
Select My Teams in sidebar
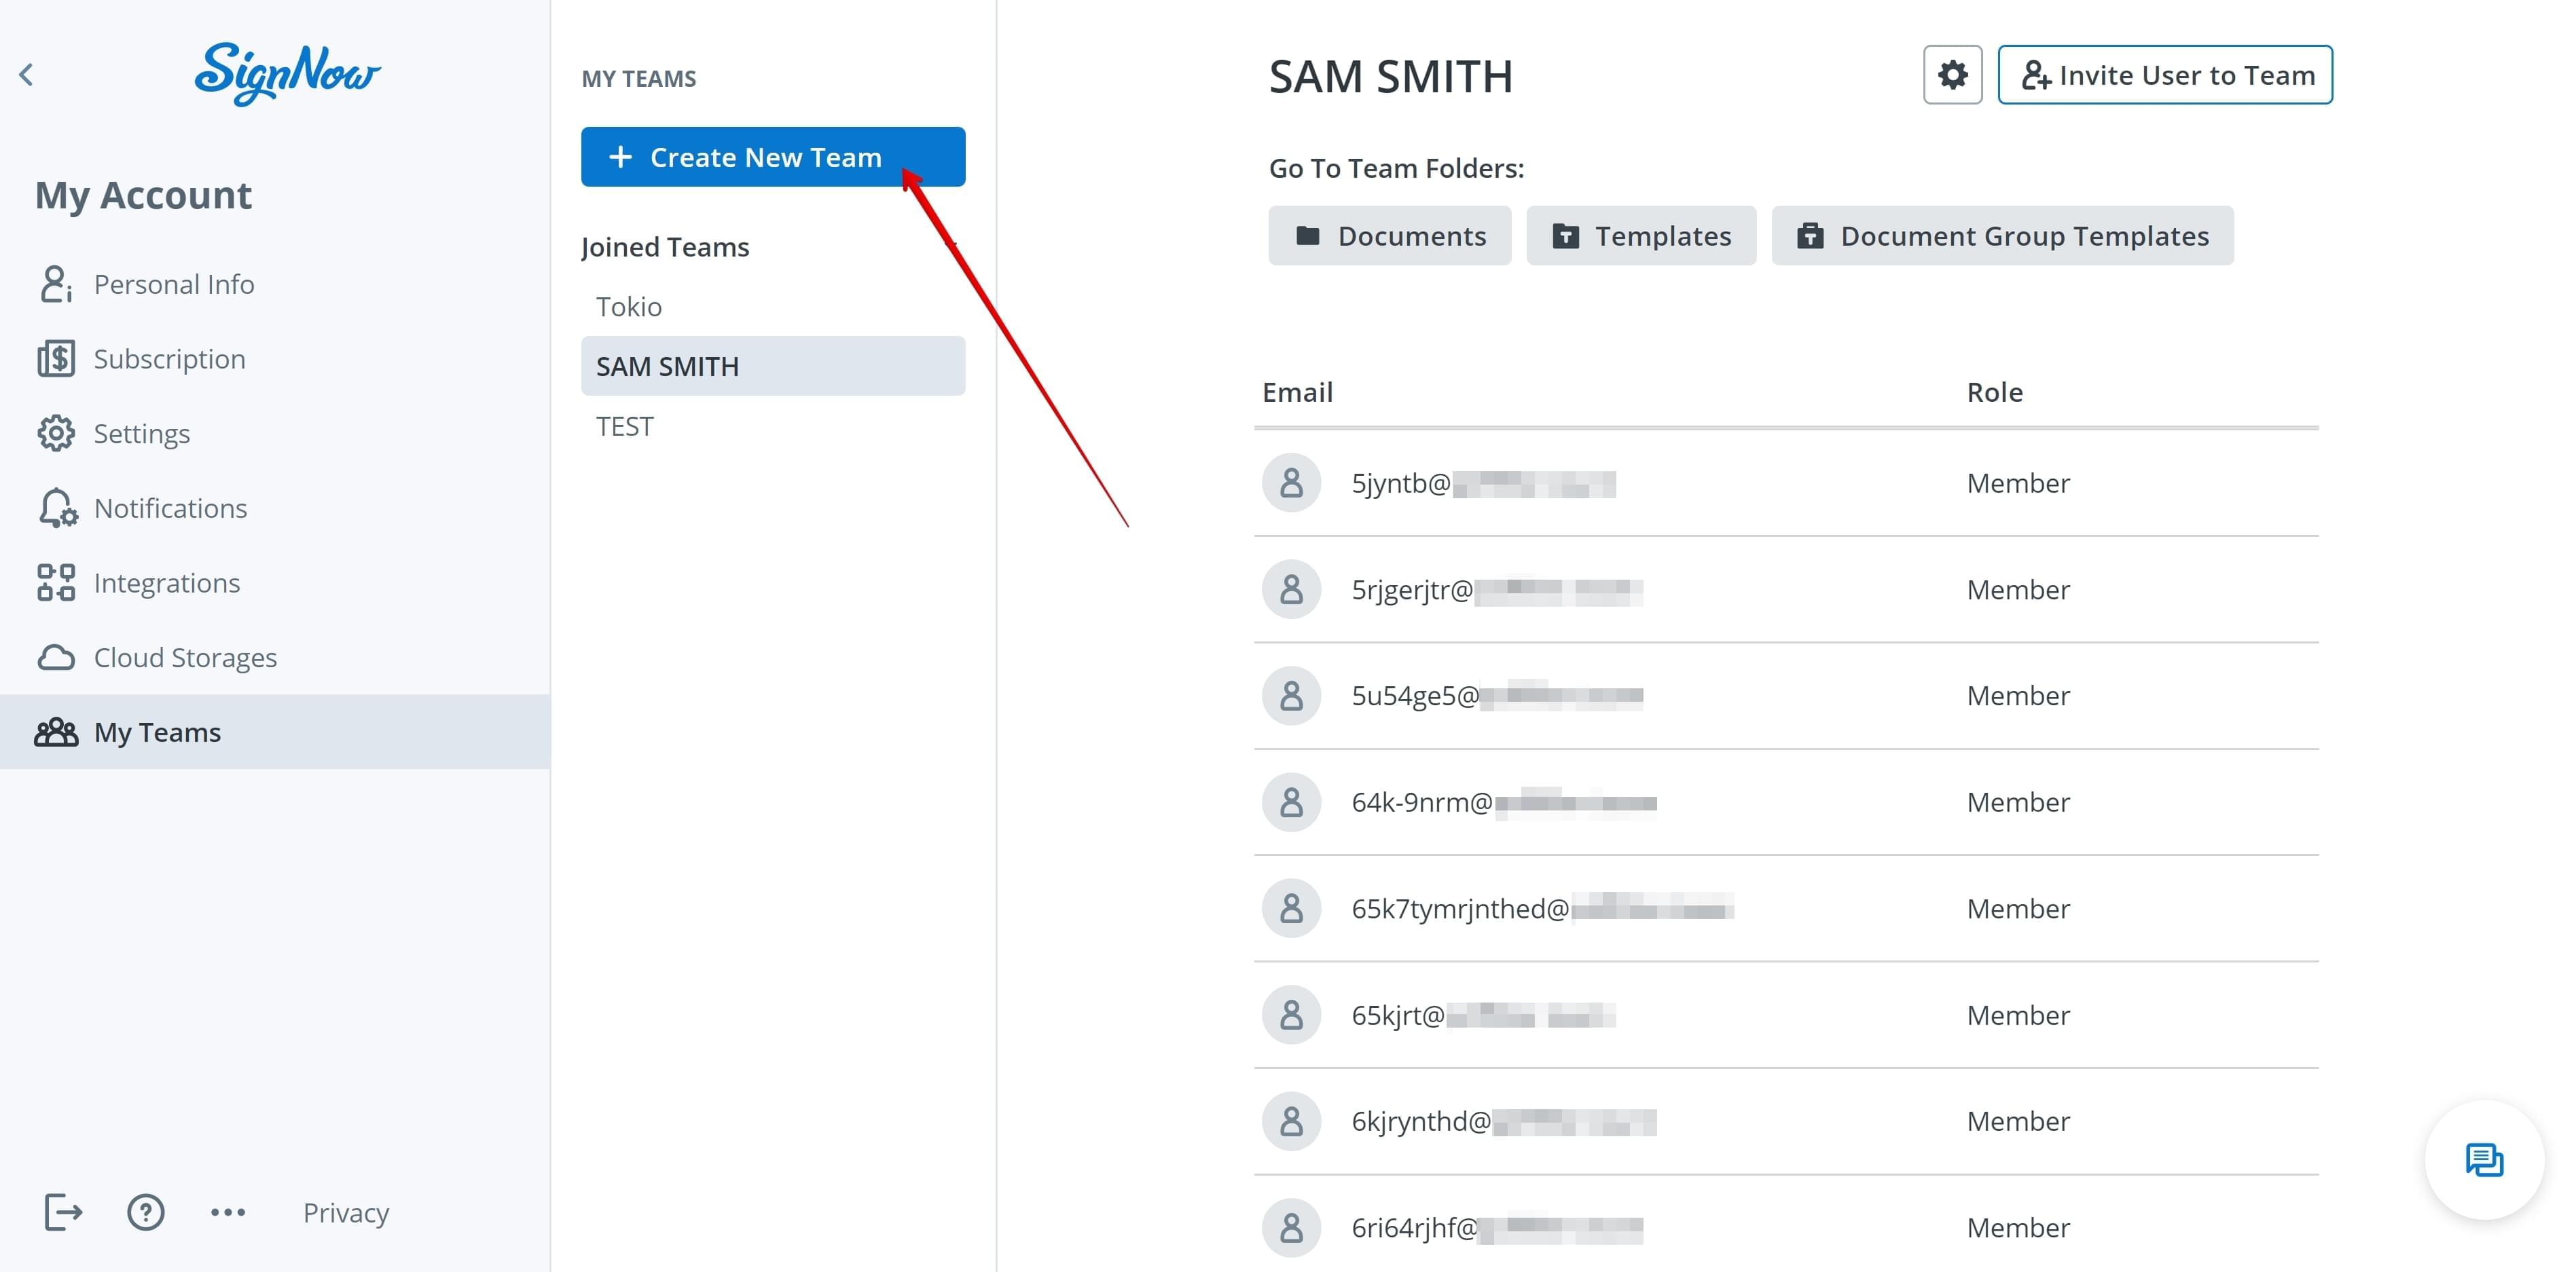coord(275,732)
